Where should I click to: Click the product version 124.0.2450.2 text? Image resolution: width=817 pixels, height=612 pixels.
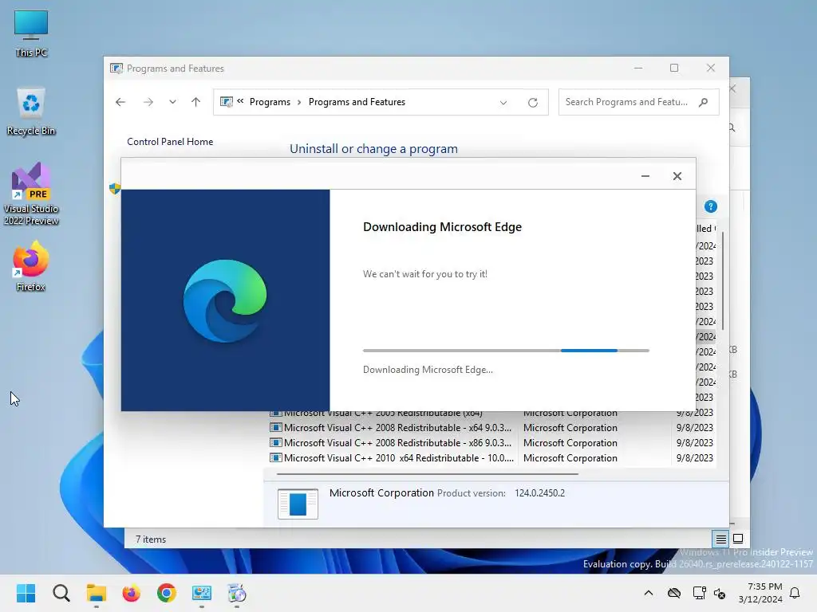coord(539,492)
